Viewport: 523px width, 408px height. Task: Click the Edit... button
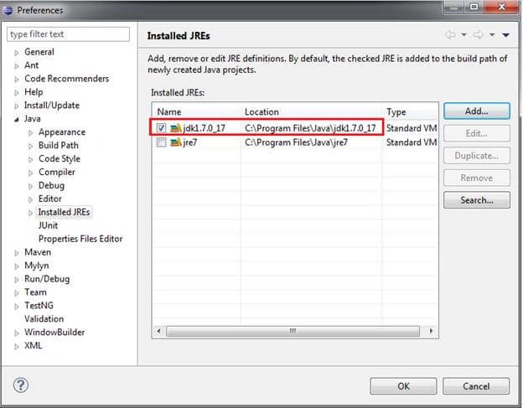click(x=477, y=133)
